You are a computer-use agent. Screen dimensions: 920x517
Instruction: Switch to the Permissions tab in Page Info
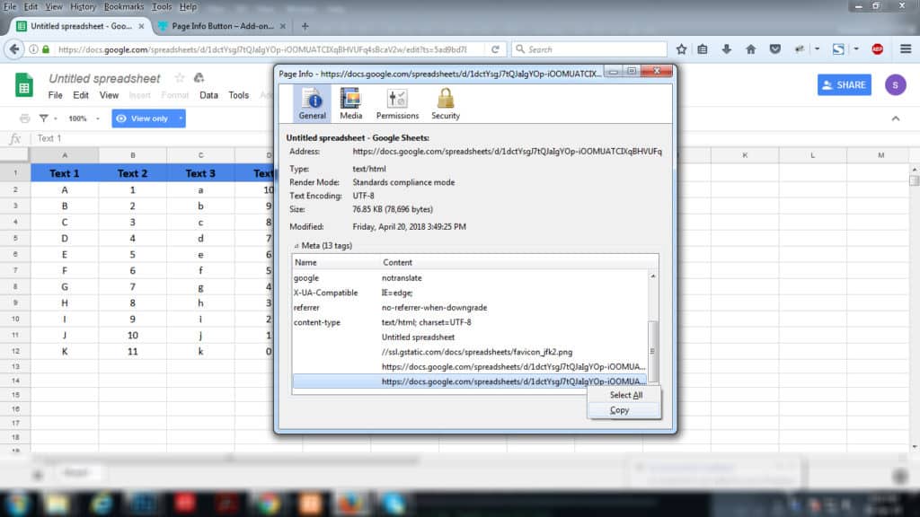click(x=397, y=104)
